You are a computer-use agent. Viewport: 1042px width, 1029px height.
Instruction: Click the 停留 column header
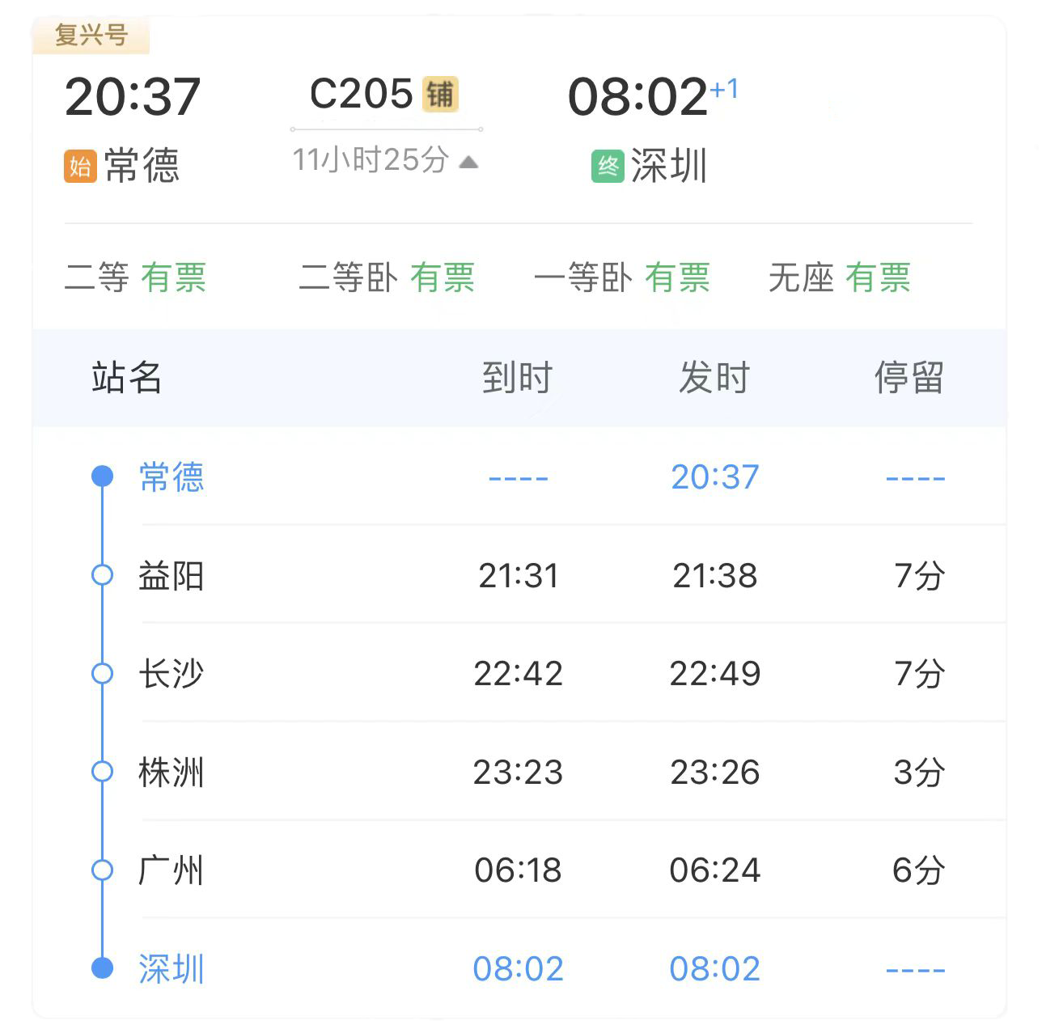click(909, 378)
